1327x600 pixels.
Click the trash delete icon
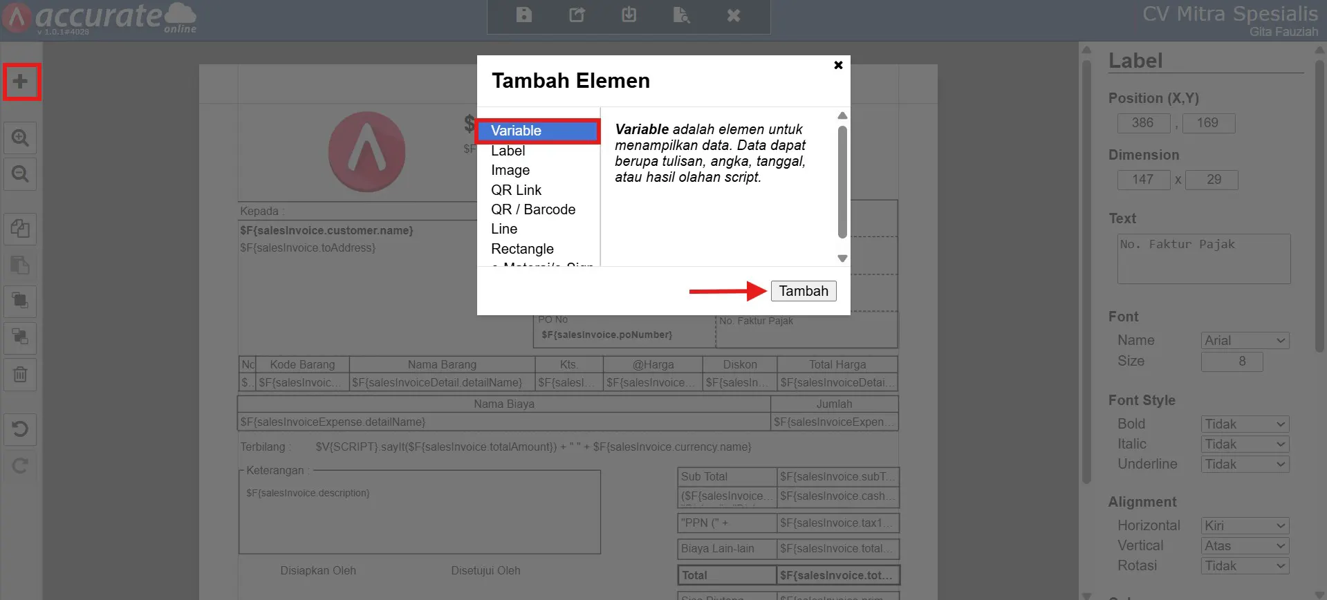[x=20, y=374]
